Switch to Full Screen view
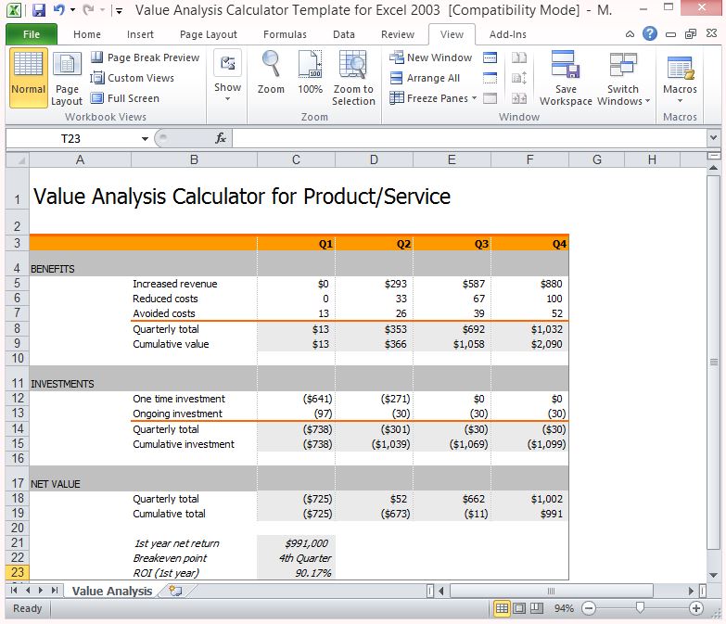The width and height of the screenshot is (726, 624). click(125, 98)
